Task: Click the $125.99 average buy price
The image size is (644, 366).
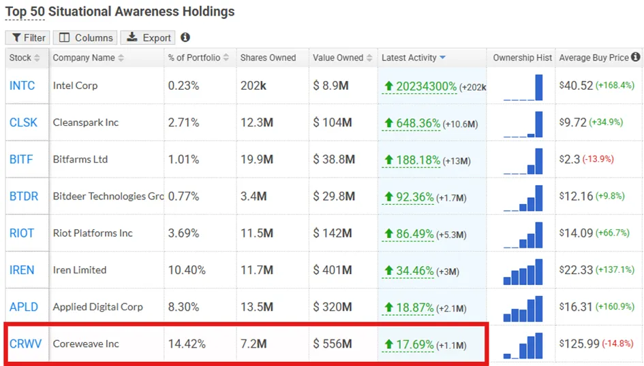Action: coord(579,344)
